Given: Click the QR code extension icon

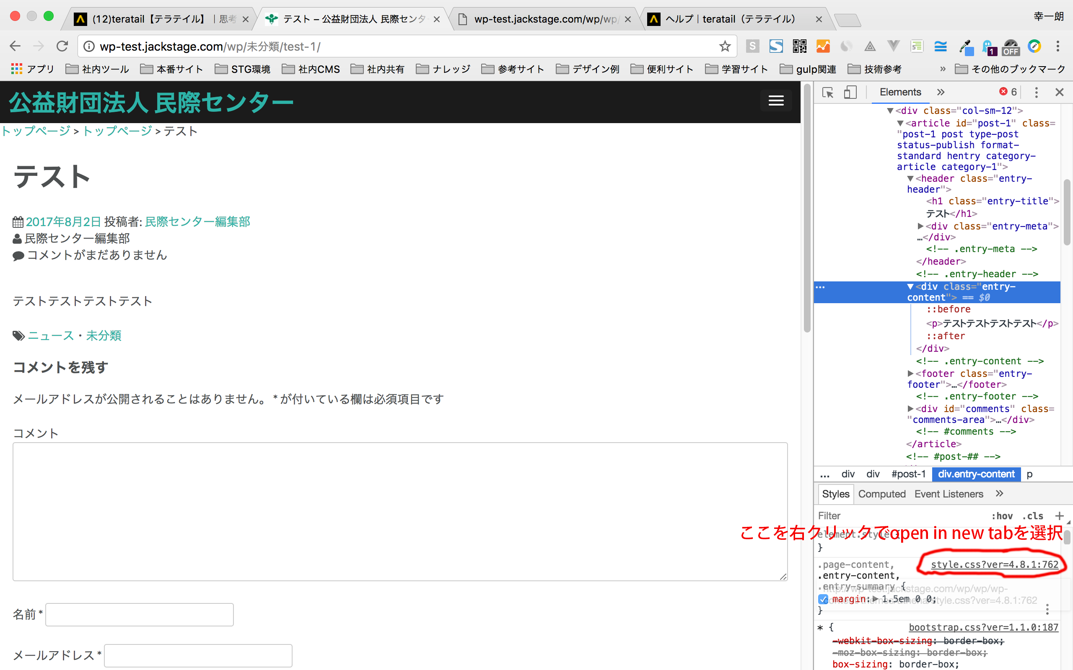Looking at the screenshot, I should pyautogui.click(x=799, y=46).
